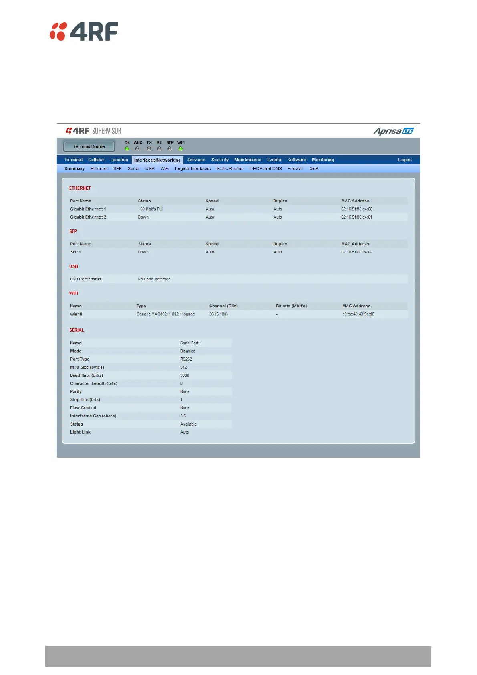Click the RS232 port type value

[x=186, y=359]
